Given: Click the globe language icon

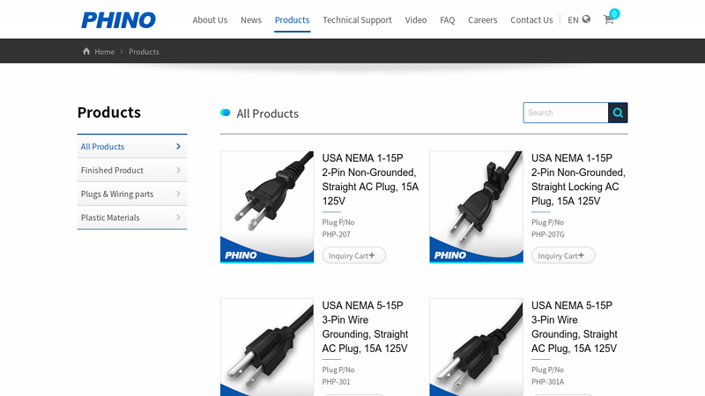Looking at the screenshot, I should pyautogui.click(x=586, y=19).
